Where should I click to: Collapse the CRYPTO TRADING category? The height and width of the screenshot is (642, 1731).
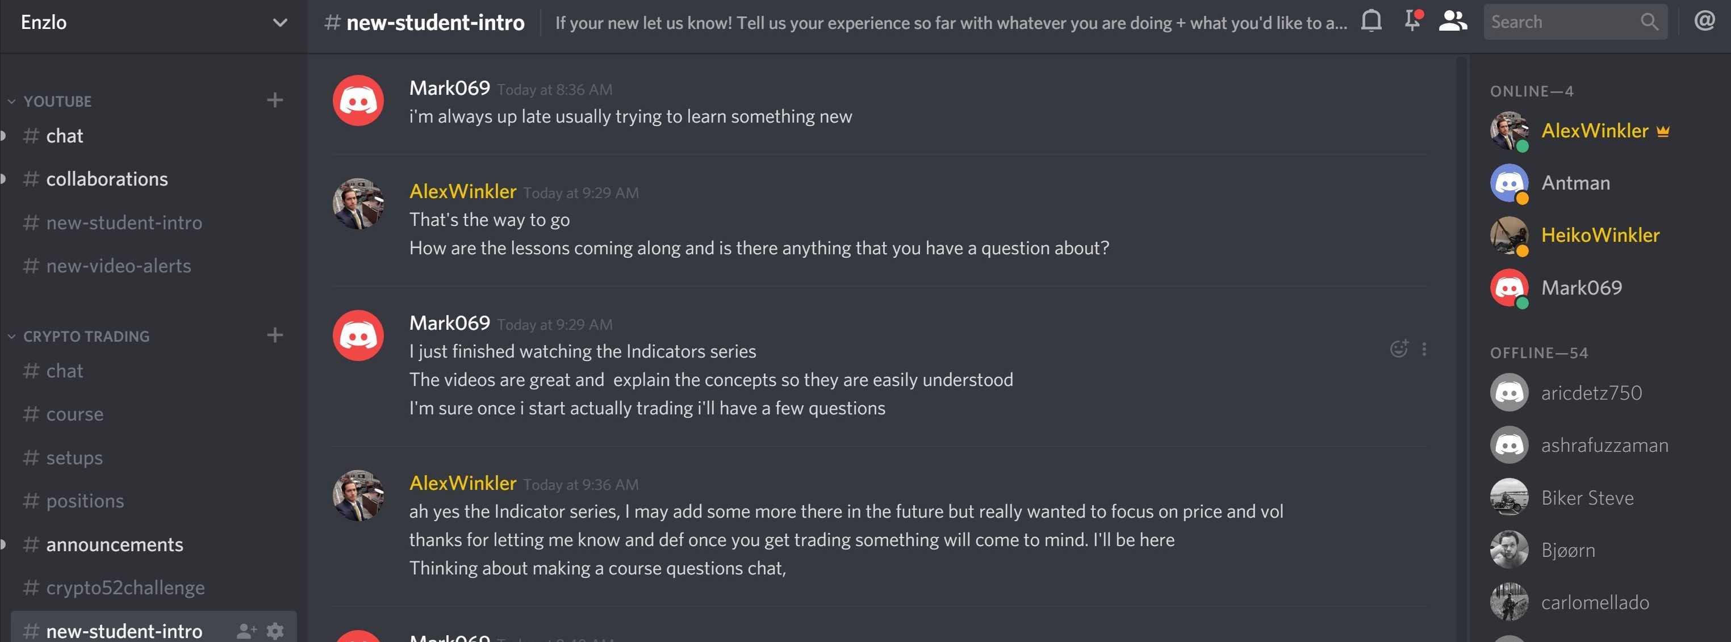click(86, 337)
